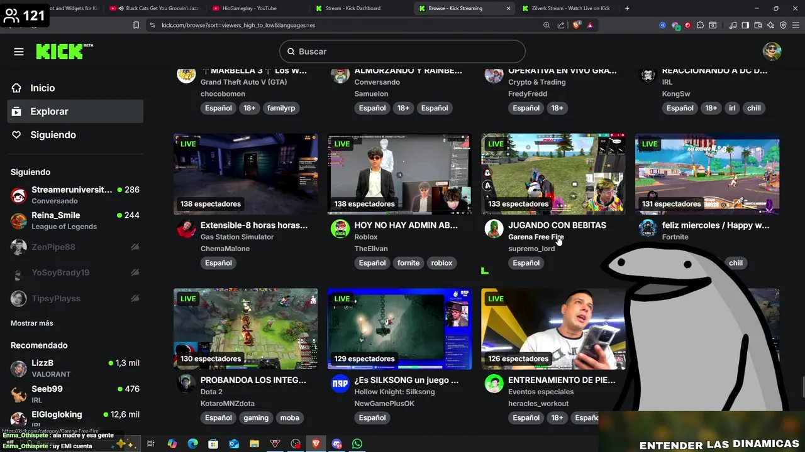The height and width of the screenshot is (452, 805).
Task: Open browser hamburger menu
Action: point(795,25)
